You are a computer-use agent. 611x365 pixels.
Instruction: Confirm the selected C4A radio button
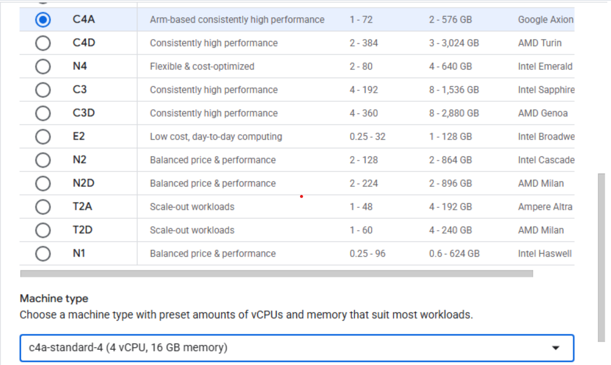43,19
